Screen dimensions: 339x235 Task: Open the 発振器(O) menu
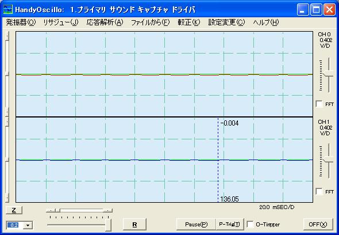[21, 22]
